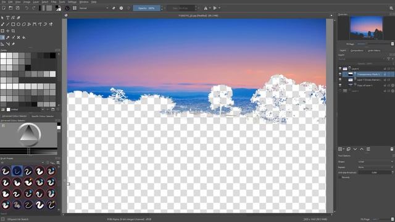
Task: Move the layer down with the arrow
Action: point(355,149)
